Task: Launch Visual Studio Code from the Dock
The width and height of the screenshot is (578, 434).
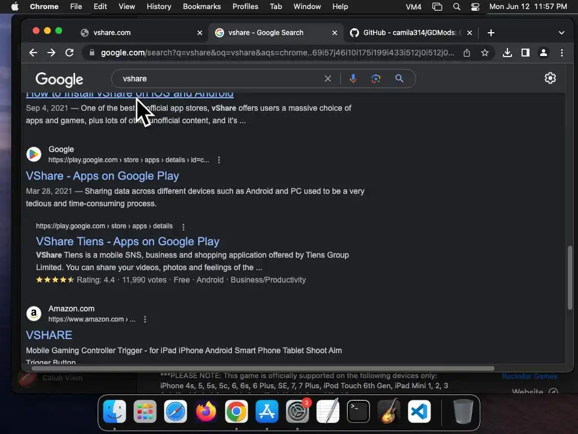Action: [419, 411]
